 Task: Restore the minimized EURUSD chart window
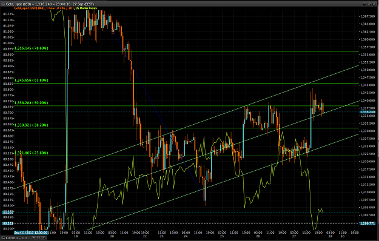34,238
